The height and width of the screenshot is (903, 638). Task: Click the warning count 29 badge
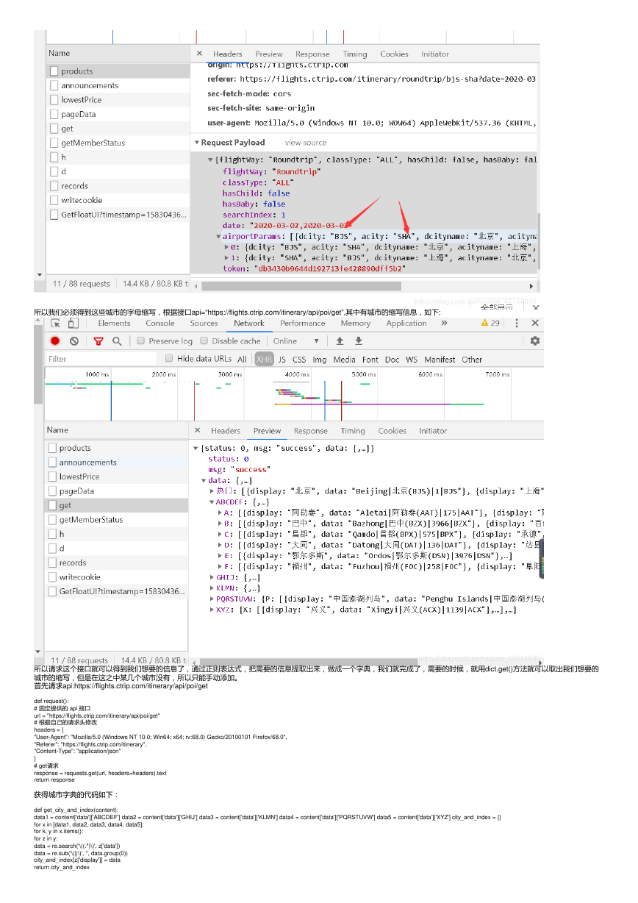[490, 323]
